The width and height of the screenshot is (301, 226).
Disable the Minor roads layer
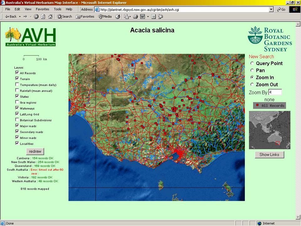coord(17,137)
